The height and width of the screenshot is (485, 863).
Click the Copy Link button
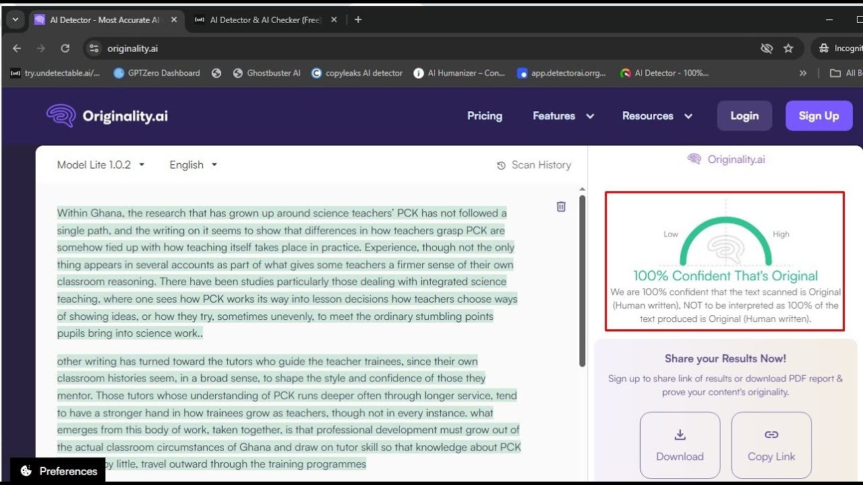click(771, 445)
